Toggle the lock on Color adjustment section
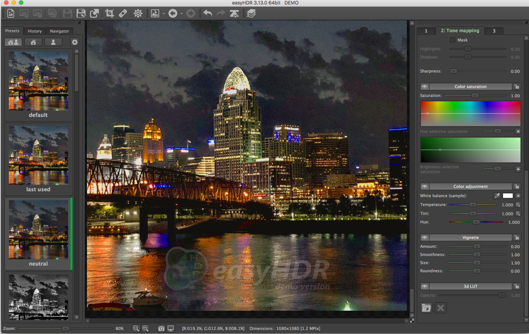Image resolution: width=529 pixels, height=334 pixels. pos(517,186)
